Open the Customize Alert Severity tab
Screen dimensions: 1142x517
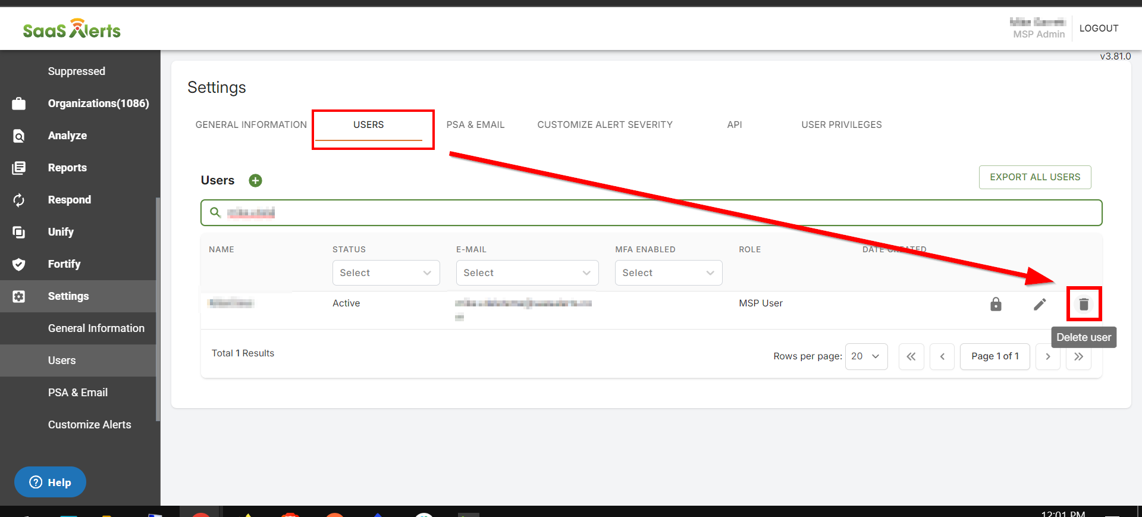(x=605, y=125)
